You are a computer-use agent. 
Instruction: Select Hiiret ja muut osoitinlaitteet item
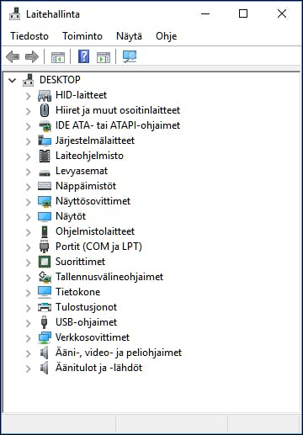tap(118, 110)
